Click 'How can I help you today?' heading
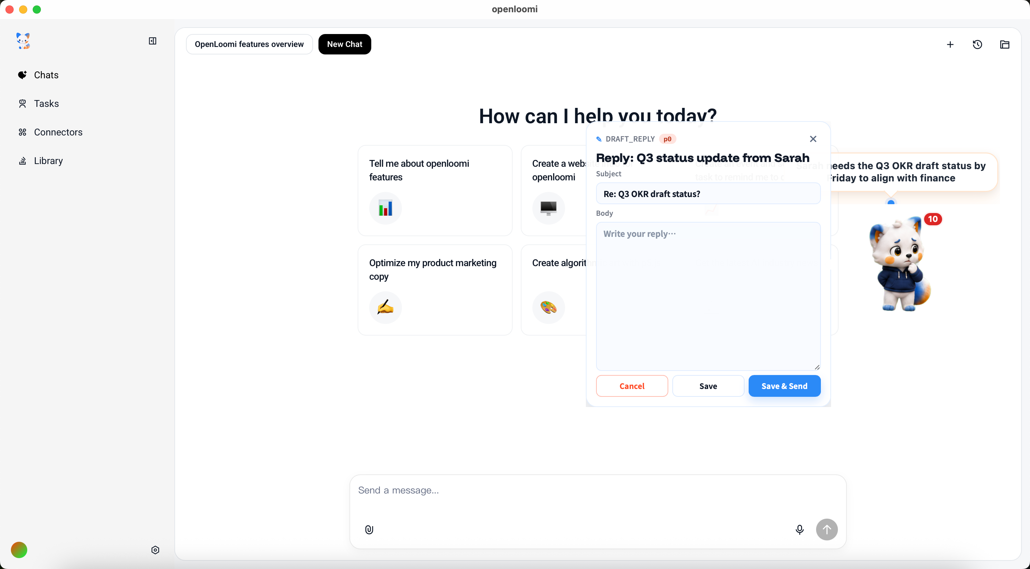Image resolution: width=1030 pixels, height=569 pixels. pyautogui.click(x=598, y=116)
